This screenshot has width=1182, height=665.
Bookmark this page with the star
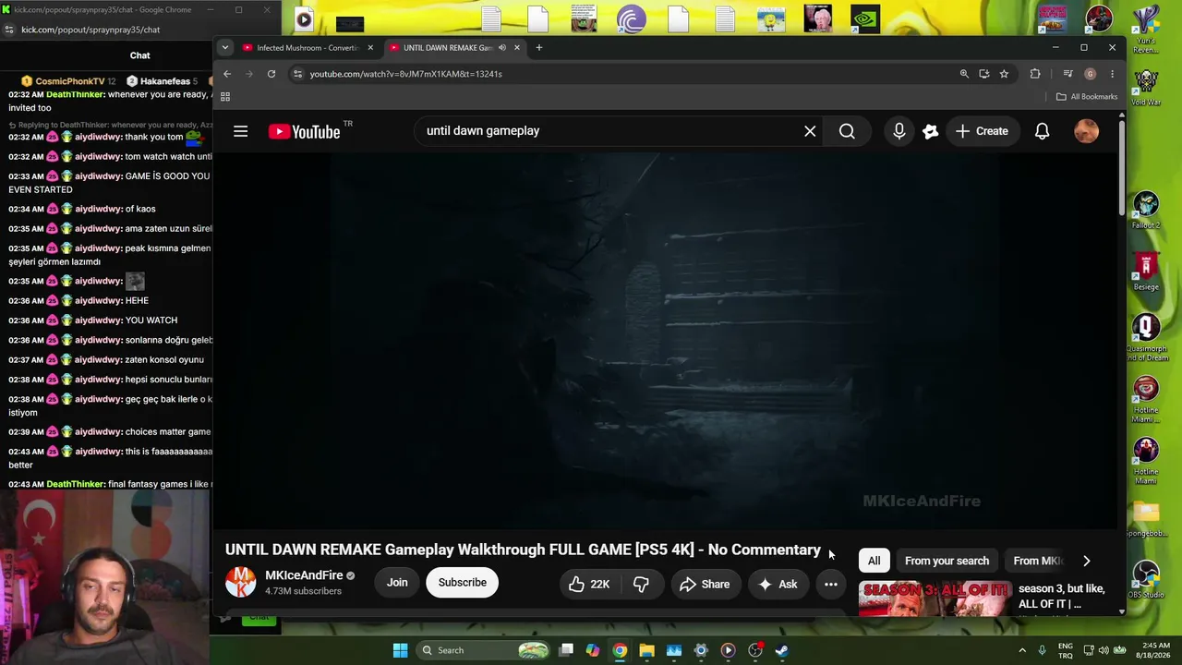coord(1004,74)
